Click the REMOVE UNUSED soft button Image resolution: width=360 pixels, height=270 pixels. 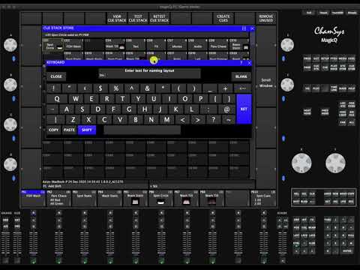266,19
